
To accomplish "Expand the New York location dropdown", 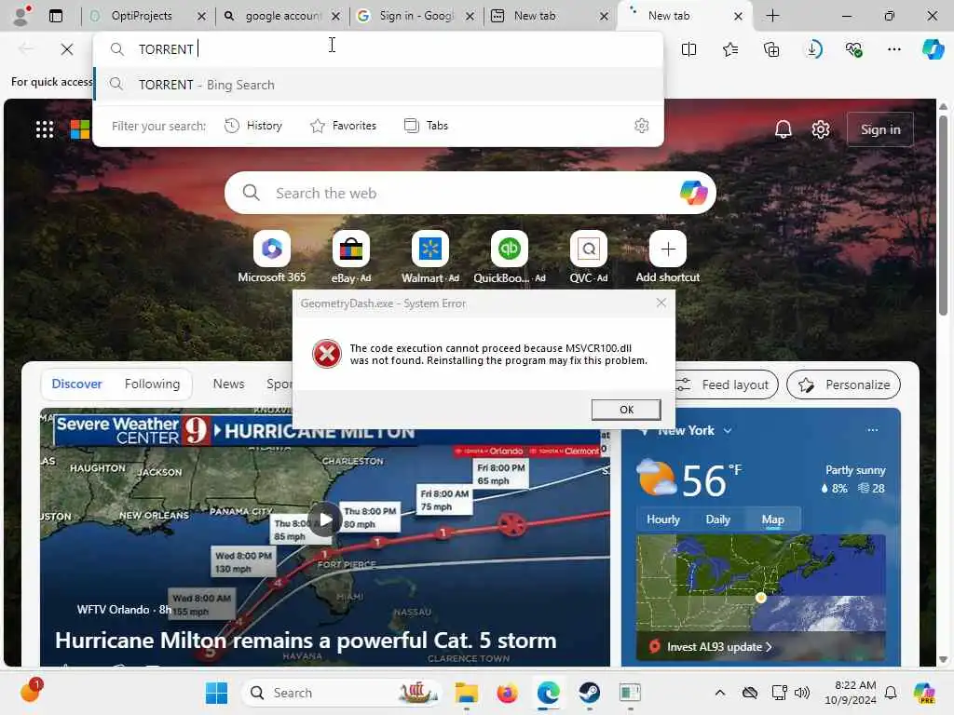I will (727, 430).
